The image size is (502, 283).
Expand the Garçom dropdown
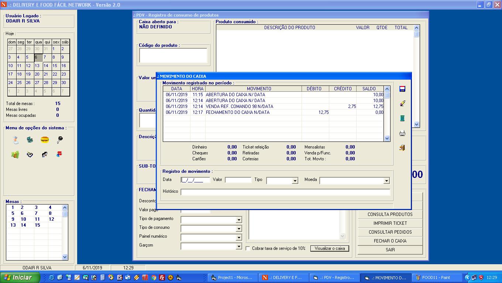pyautogui.click(x=239, y=247)
